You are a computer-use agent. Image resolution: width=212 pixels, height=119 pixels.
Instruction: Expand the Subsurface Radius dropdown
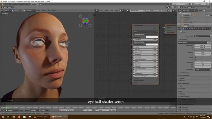click(145, 42)
